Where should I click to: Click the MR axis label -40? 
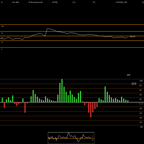[x=141, y=113]
